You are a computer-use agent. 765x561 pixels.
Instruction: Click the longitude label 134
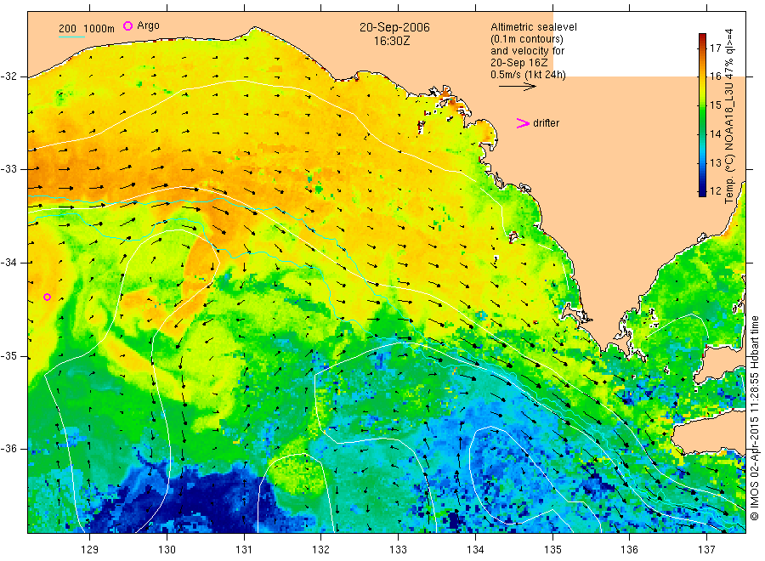(x=475, y=549)
